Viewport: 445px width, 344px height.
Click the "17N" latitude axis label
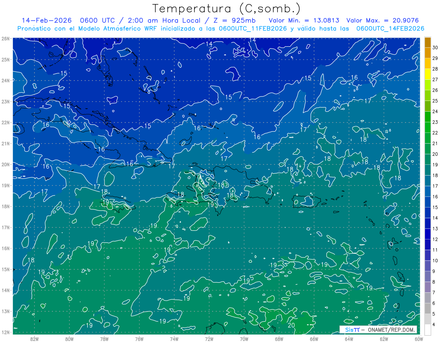(x=5, y=227)
